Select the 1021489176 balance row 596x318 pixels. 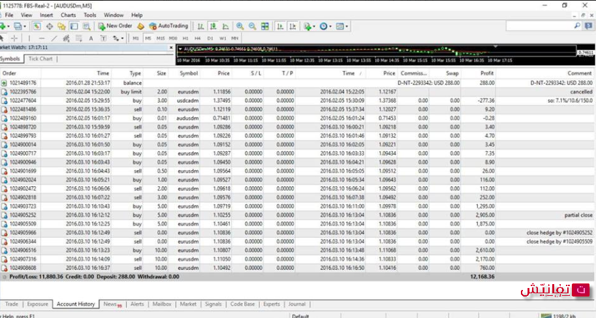tap(296, 83)
